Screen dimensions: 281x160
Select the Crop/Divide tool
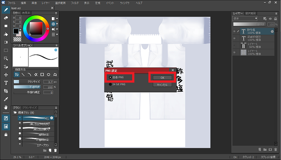(6, 91)
